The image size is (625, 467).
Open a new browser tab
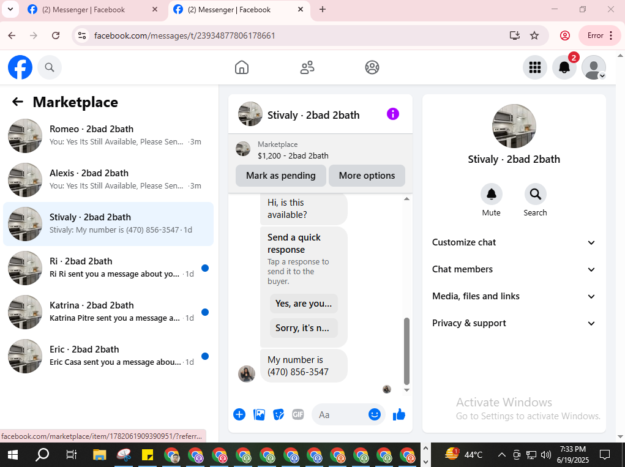point(323,10)
